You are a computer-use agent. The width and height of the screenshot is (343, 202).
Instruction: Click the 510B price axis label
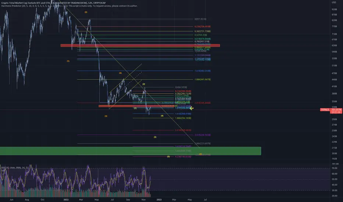(334, 66)
